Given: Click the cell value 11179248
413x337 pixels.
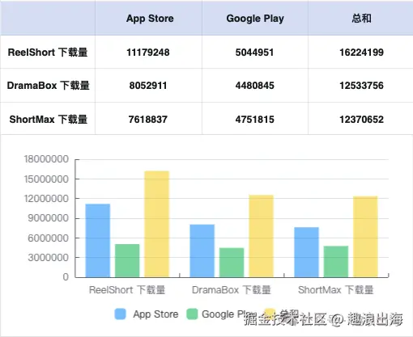Looking at the screenshot, I should pos(148,53).
